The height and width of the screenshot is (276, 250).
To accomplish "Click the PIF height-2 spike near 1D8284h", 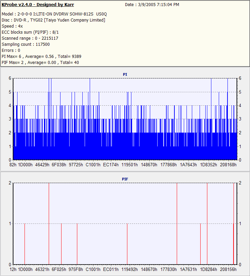I will coord(207,223).
